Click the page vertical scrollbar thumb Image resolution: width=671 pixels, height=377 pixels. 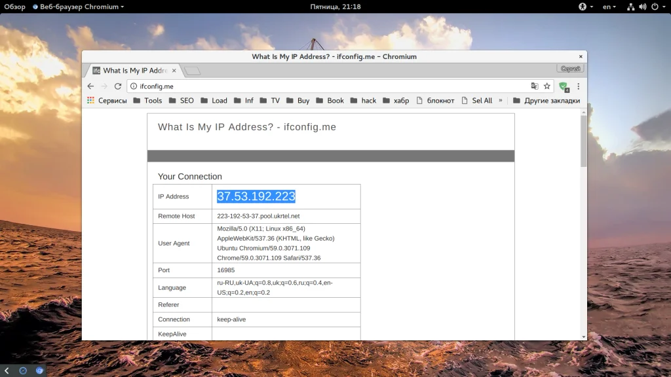pyautogui.click(x=584, y=141)
